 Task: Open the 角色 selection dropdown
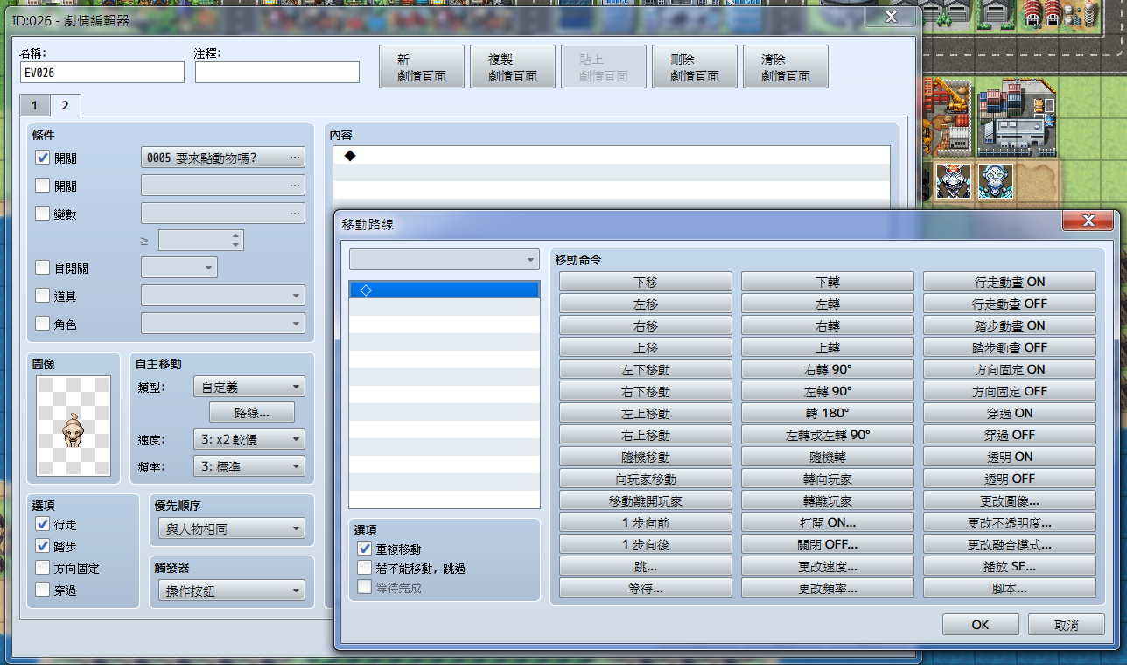222,324
